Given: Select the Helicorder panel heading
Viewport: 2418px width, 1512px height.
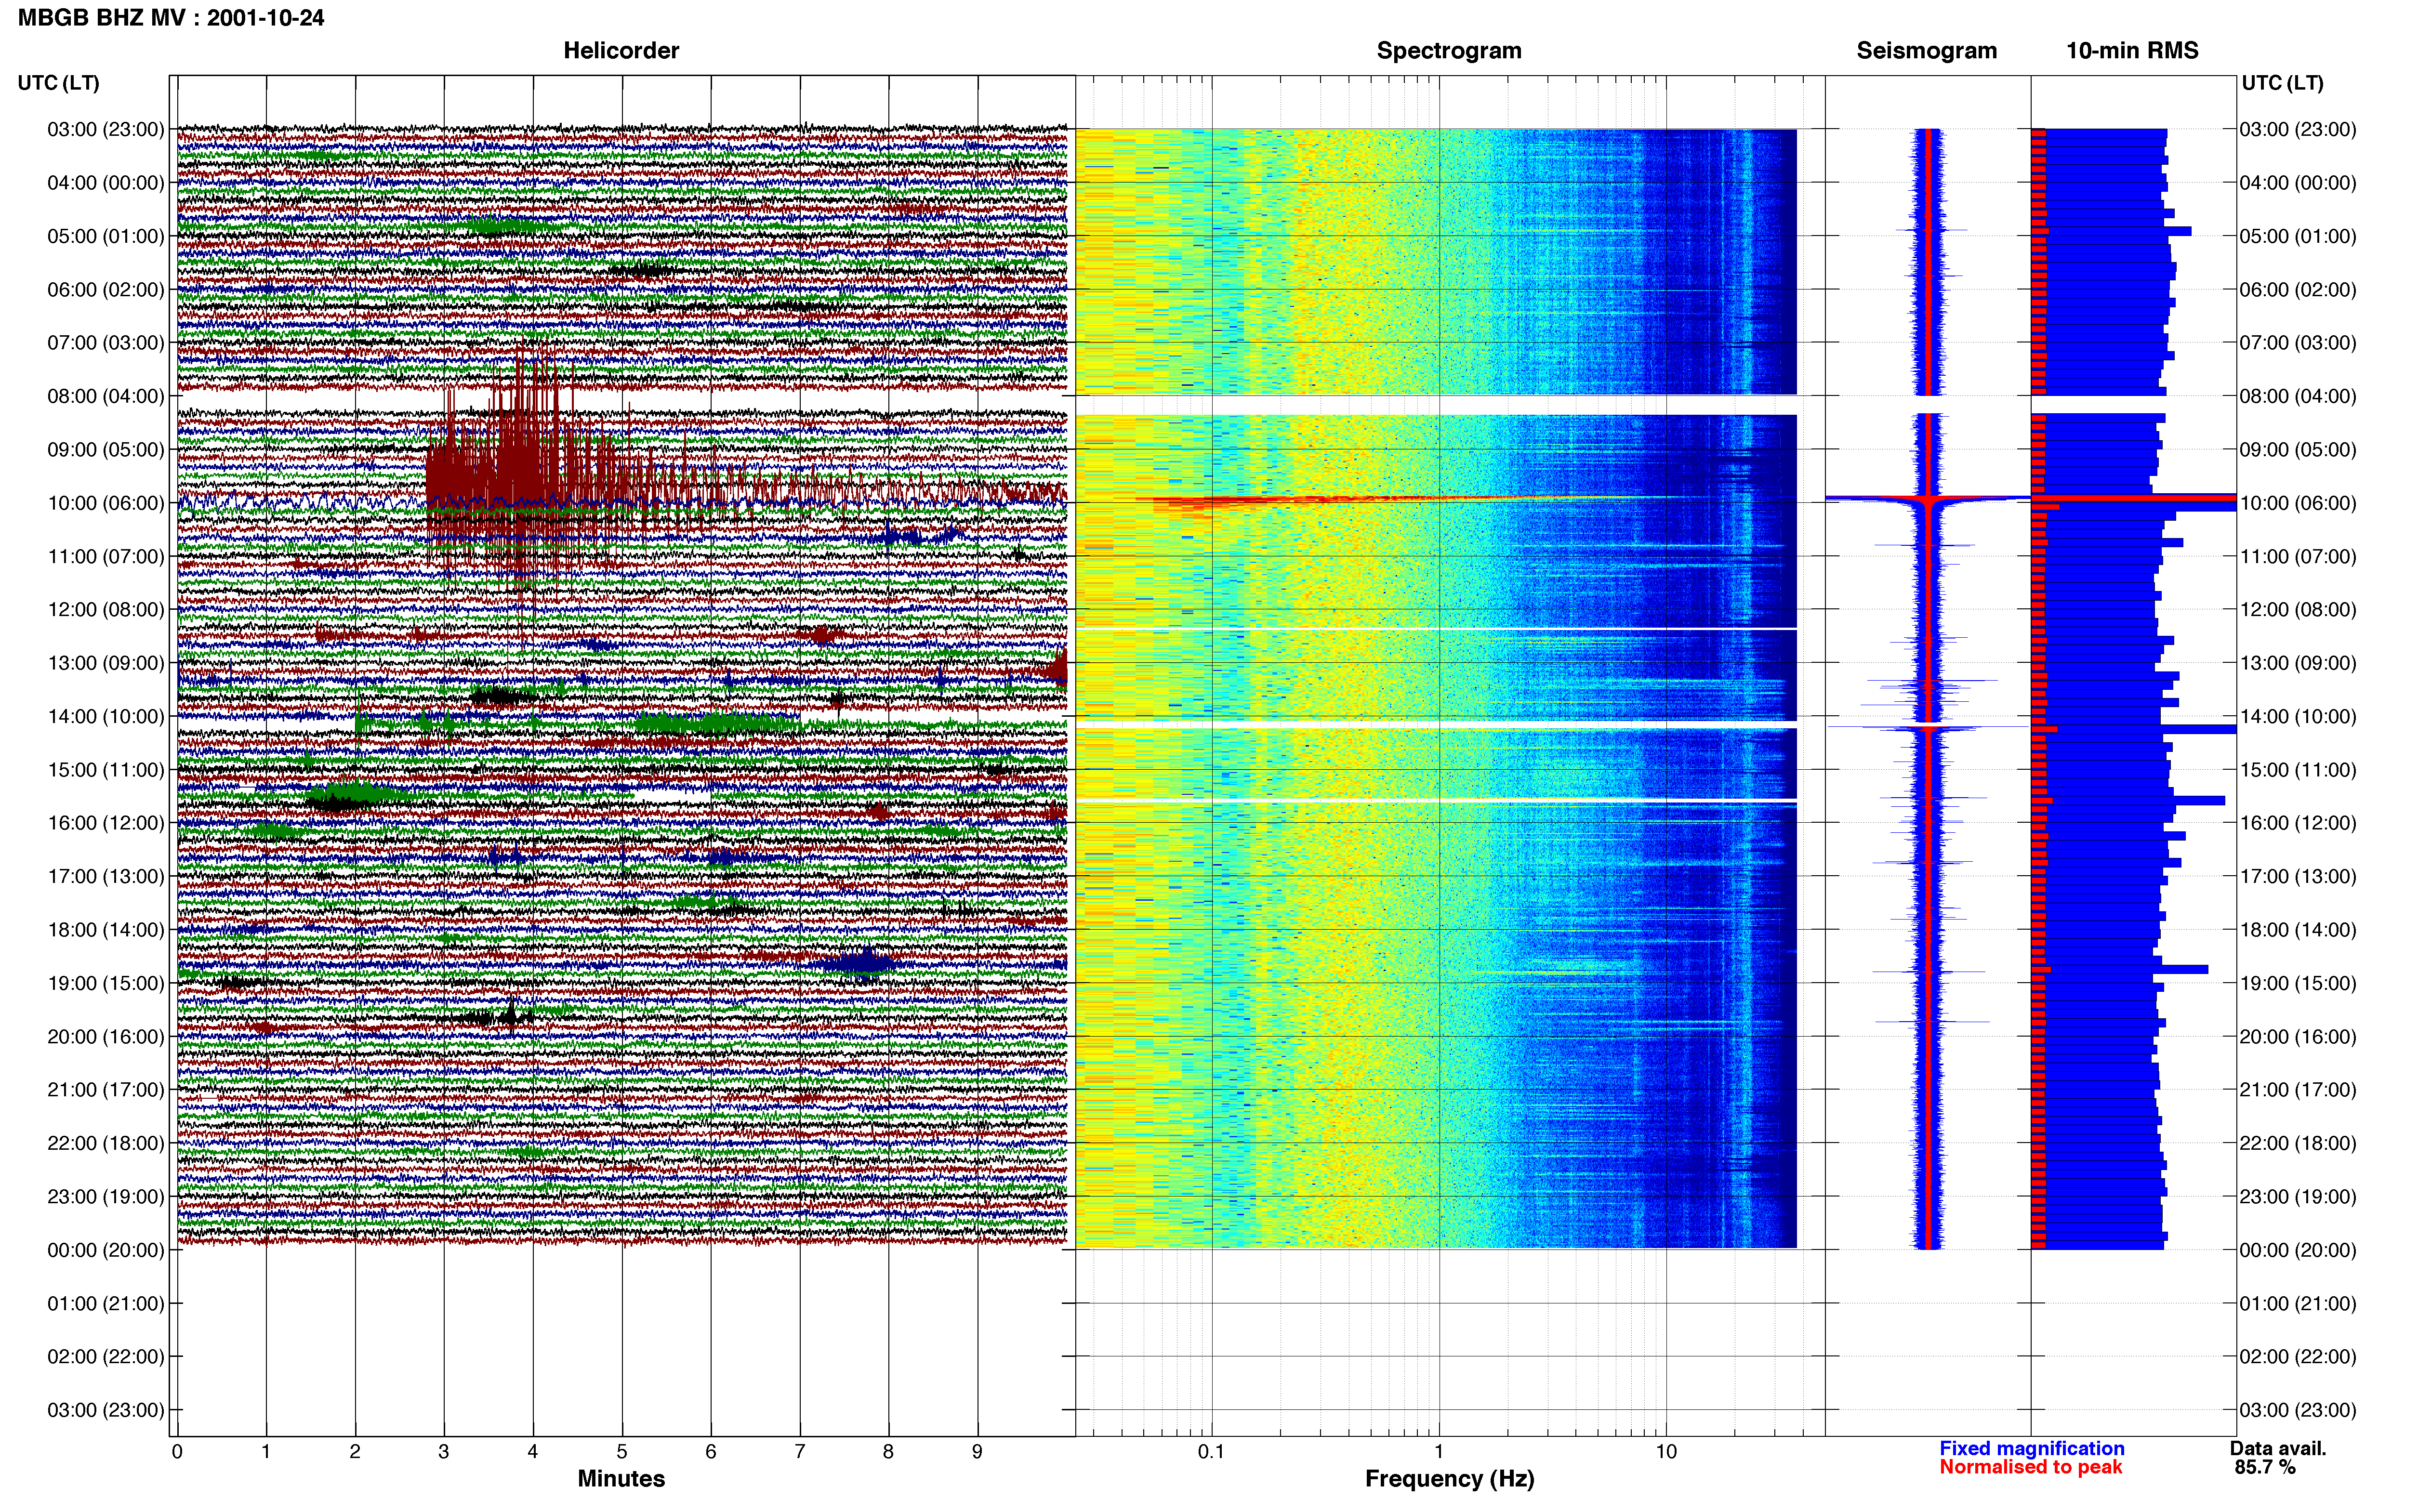Looking at the screenshot, I should tap(621, 51).
